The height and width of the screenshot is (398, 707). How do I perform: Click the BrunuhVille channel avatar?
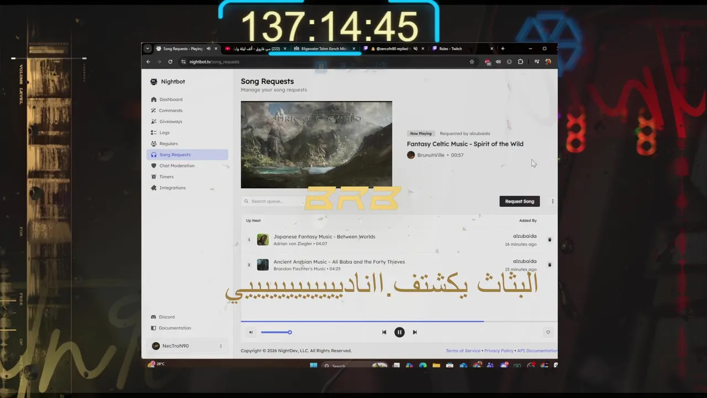tap(411, 155)
